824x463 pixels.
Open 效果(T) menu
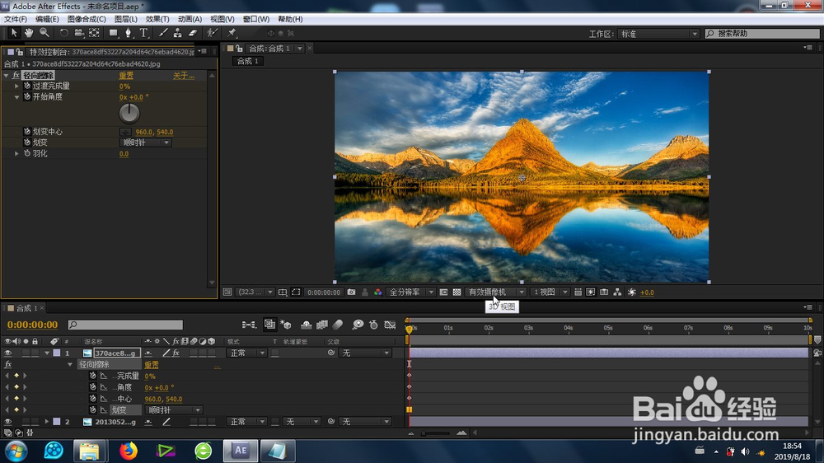click(157, 19)
